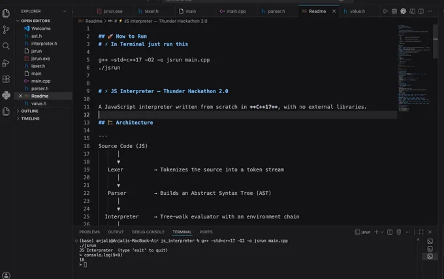Open the Ports panel tab

(x=206, y=232)
